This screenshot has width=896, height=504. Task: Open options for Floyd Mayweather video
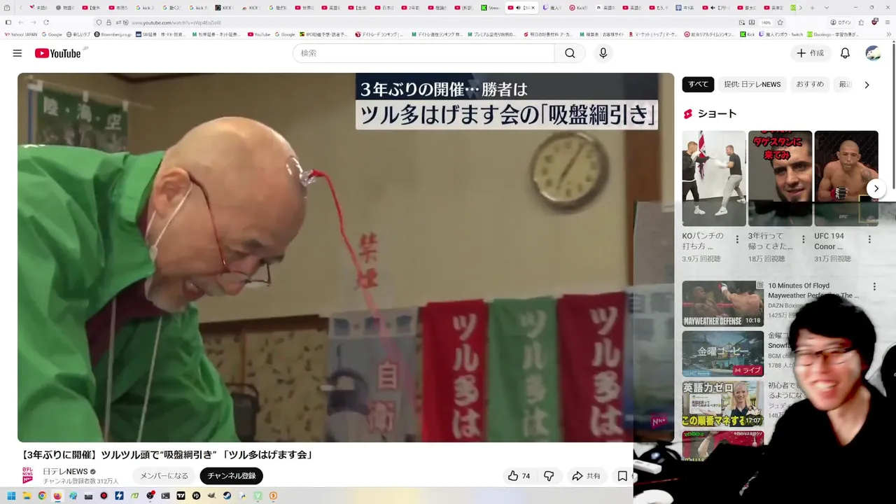point(874,286)
